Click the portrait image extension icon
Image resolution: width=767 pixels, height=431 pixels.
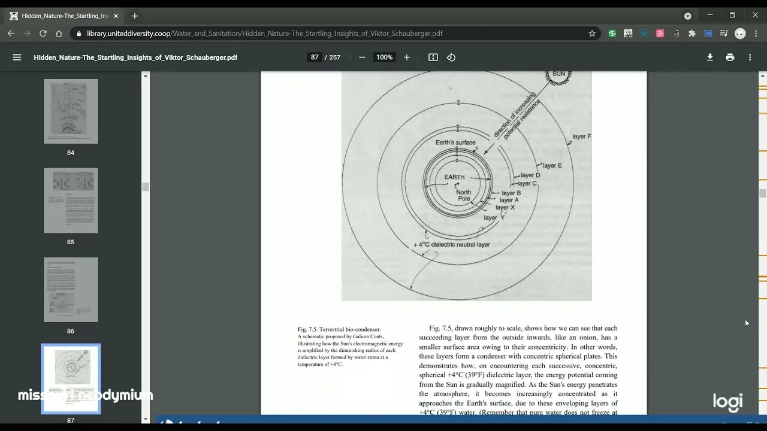point(628,34)
